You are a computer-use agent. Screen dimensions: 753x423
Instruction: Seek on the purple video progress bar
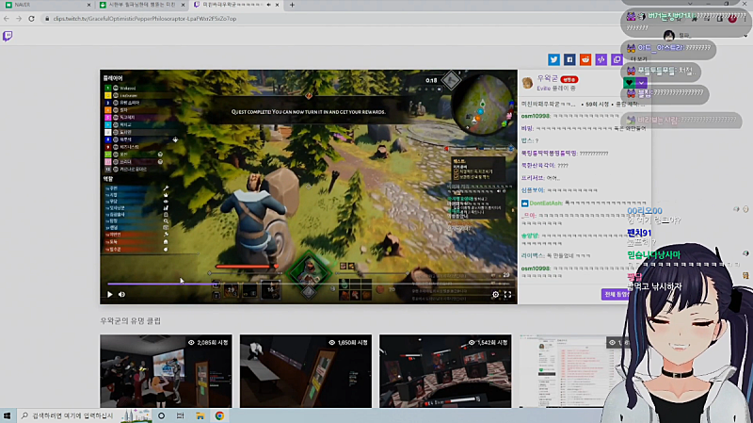click(x=311, y=285)
